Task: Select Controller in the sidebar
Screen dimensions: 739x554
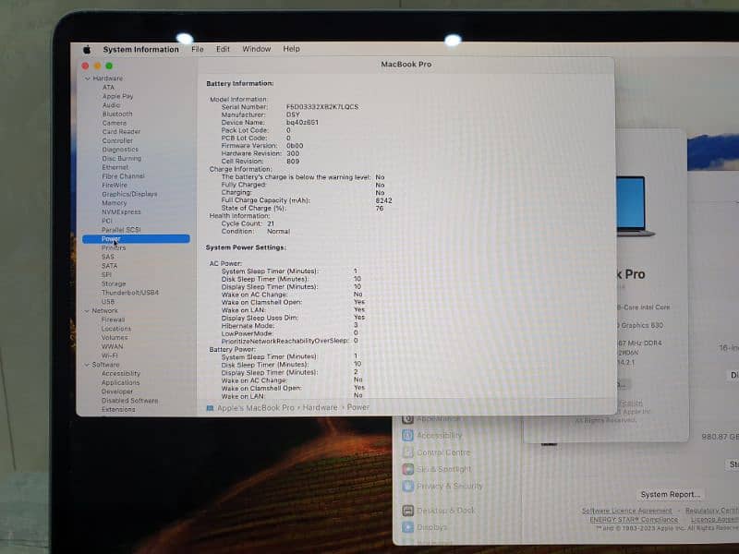Action: [x=117, y=141]
